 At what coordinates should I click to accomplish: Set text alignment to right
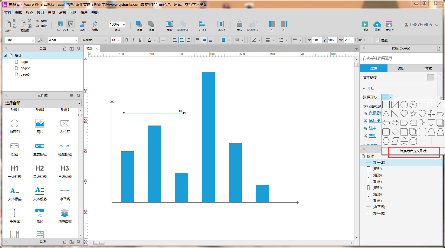[188, 40]
